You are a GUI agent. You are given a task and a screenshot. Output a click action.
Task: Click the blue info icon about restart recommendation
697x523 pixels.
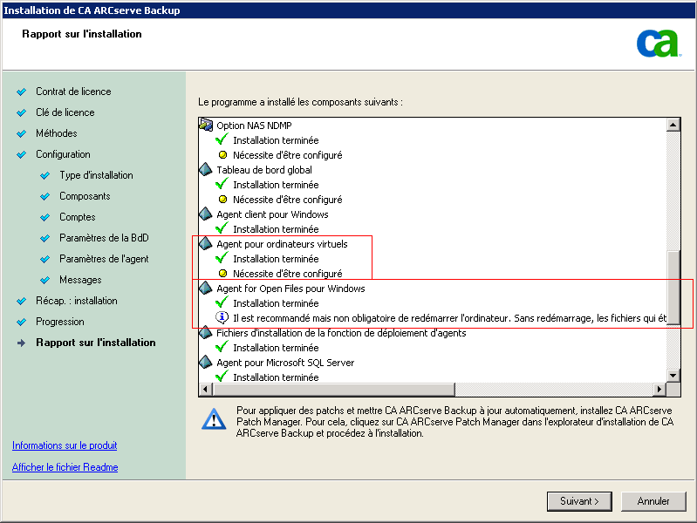click(x=222, y=317)
